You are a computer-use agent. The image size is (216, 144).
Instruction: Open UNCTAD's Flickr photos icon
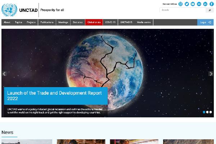199,4
